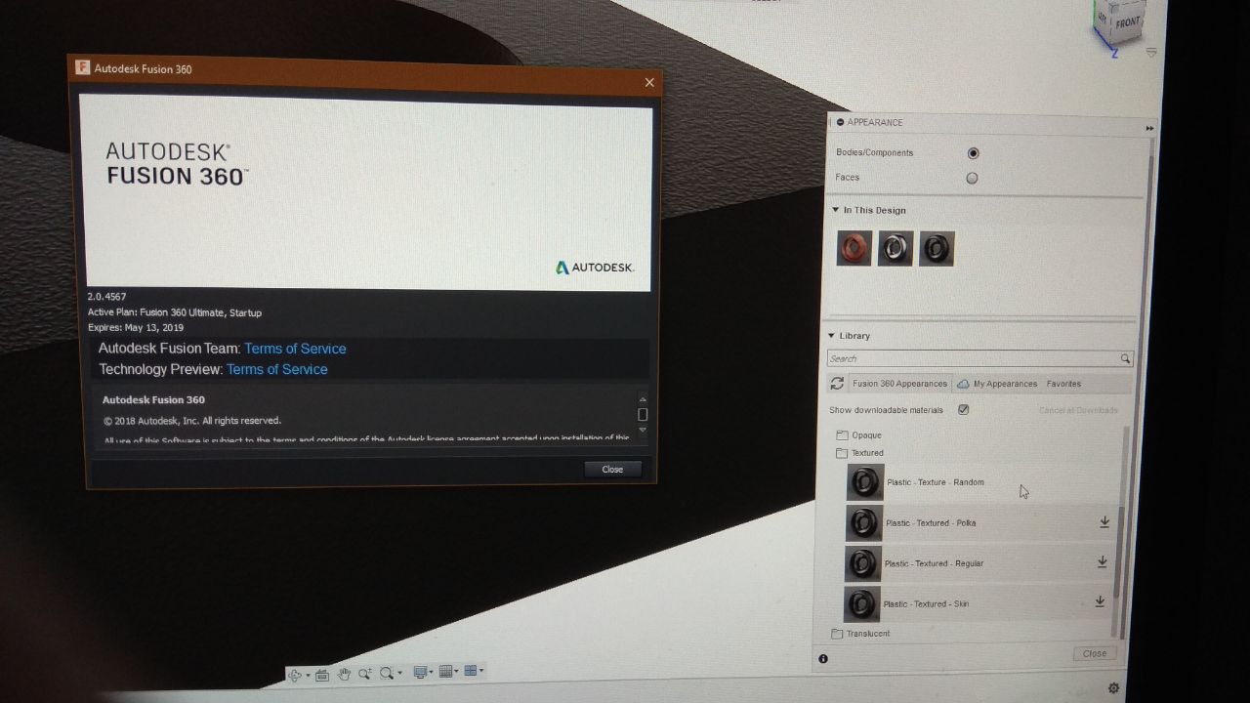
Task: Click the Library search field
Action: click(979, 358)
